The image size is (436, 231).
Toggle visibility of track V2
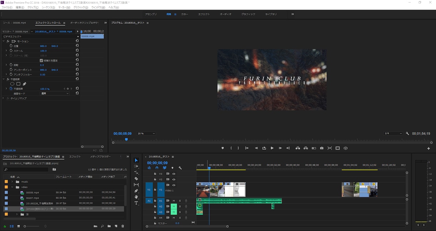[x=174, y=179]
